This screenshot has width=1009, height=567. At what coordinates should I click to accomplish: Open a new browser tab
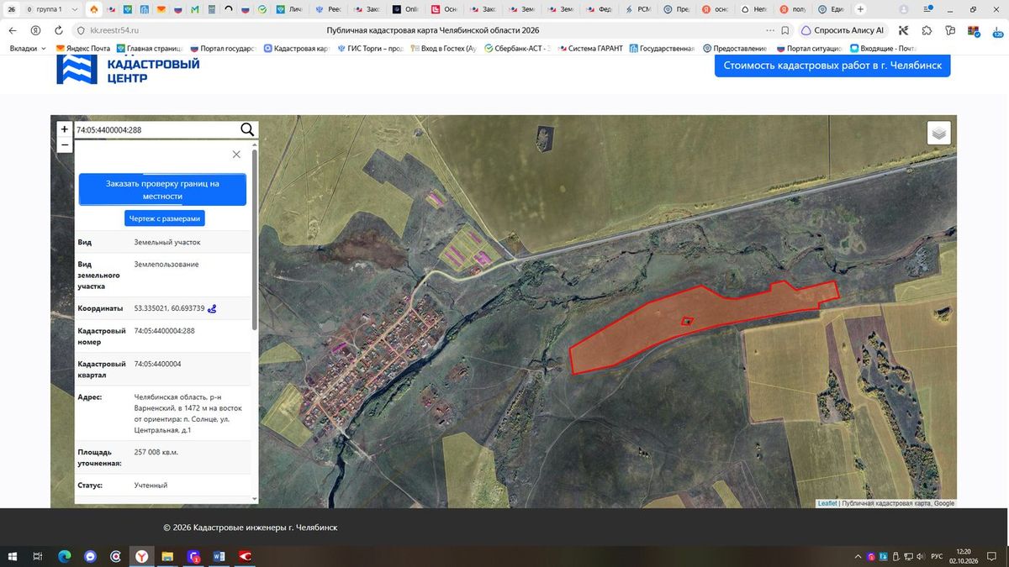coord(860,9)
